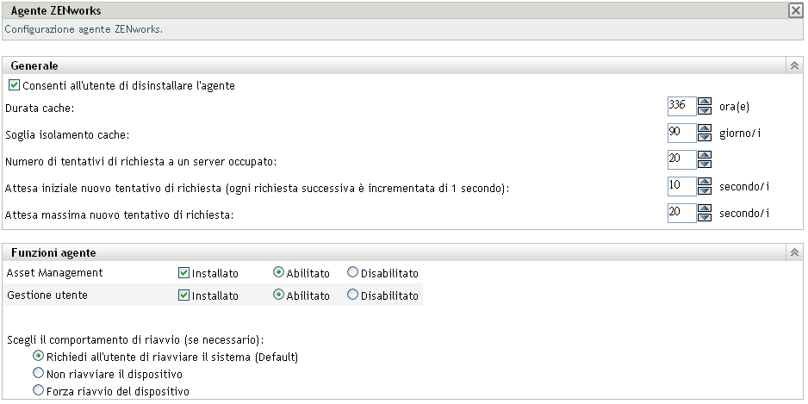Decrease Soglia isolamento cache days

pyautogui.click(x=705, y=138)
